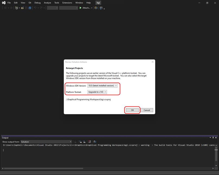This screenshot has height=175, width=219.
Task: Open the Windows SDK Version dropdown
Action: coord(102,86)
